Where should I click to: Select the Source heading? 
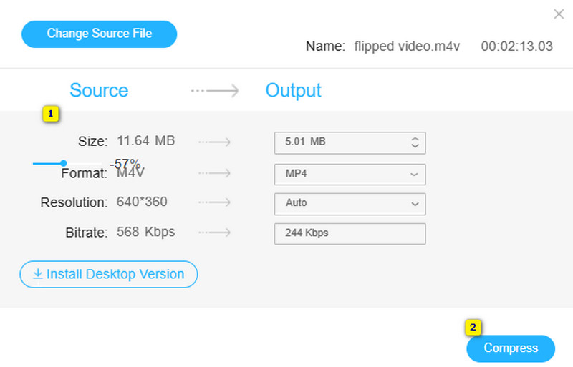click(x=99, y=91)
